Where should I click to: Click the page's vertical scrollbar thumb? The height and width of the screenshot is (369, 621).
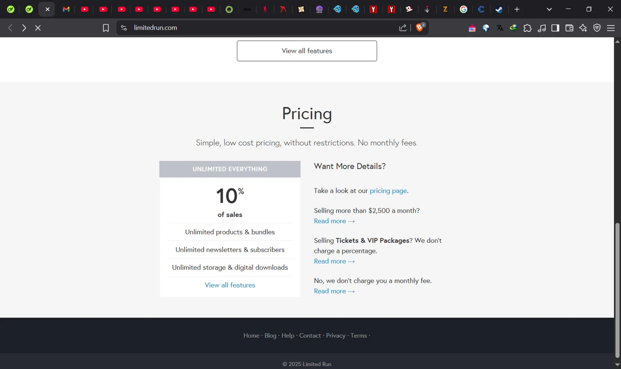click(x=617, y=289)
